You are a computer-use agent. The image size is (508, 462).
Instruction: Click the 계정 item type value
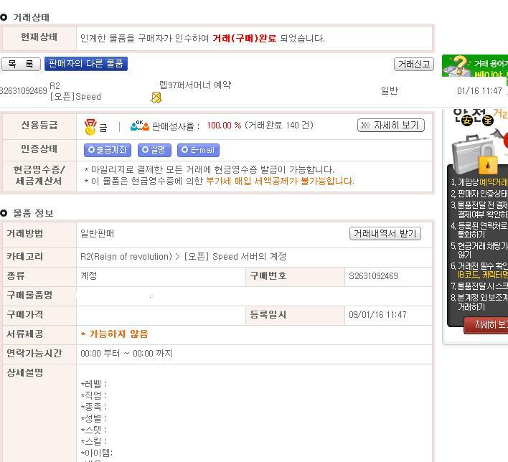click(89, 276)
